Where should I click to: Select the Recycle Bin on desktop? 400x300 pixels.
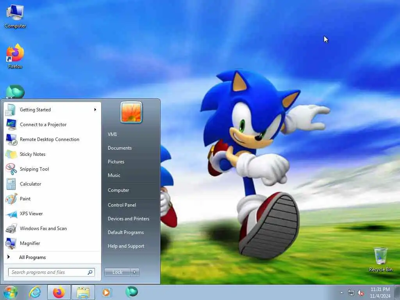tap(380, 259)
